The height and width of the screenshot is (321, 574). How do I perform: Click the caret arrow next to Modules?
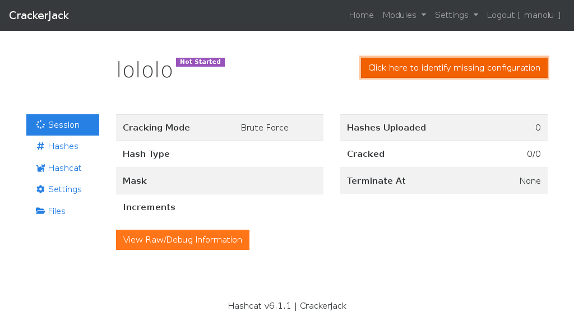(x=424, y=15)
